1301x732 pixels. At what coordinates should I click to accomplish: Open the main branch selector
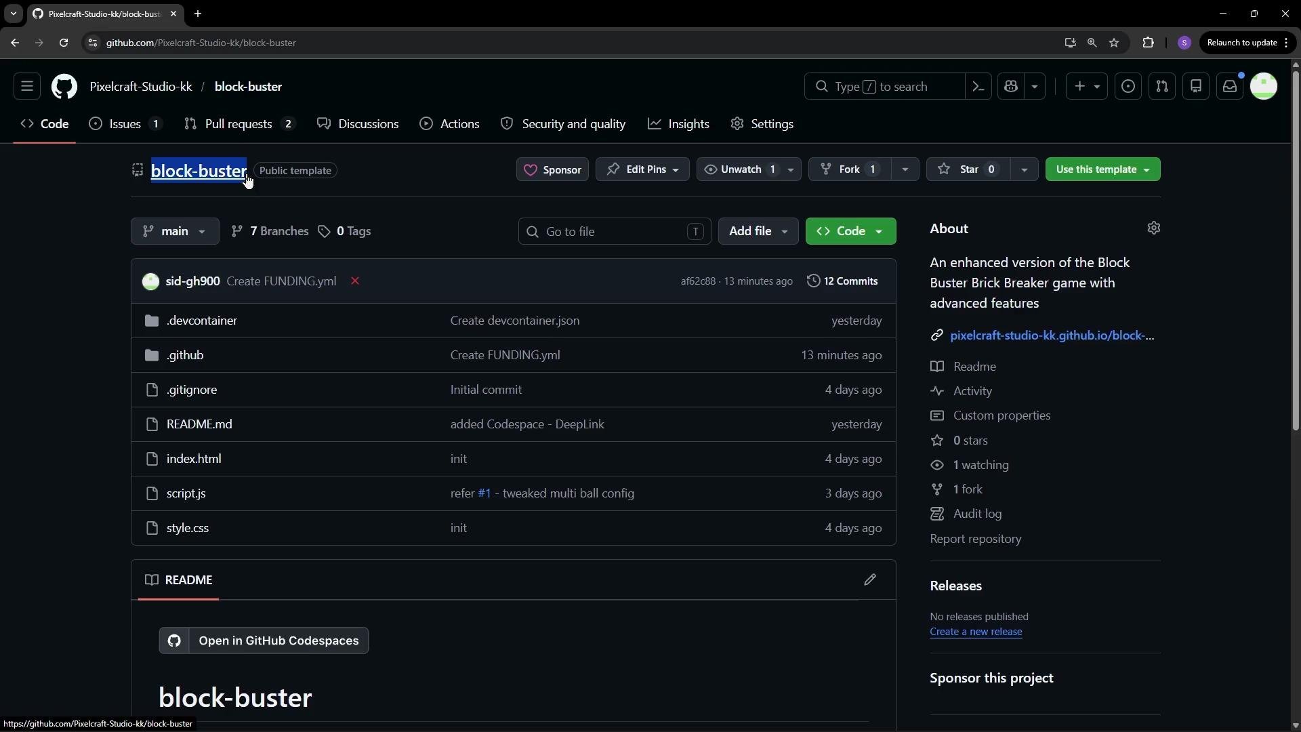click(175, 231)
